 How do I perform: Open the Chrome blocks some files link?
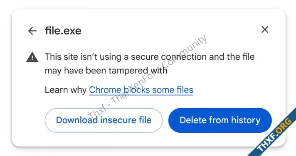[141, 90]
